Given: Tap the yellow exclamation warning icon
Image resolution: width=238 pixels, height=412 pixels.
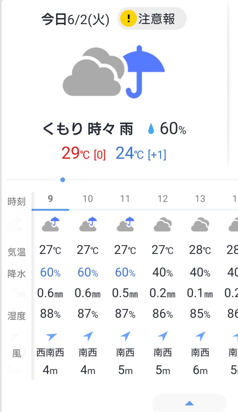Looking at the screenshot, I should click(x=128, y=19).
